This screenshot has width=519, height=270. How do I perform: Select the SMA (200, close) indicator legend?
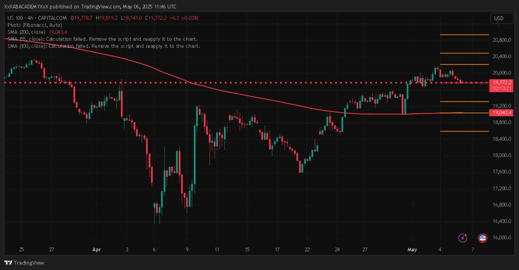[26, 32]
